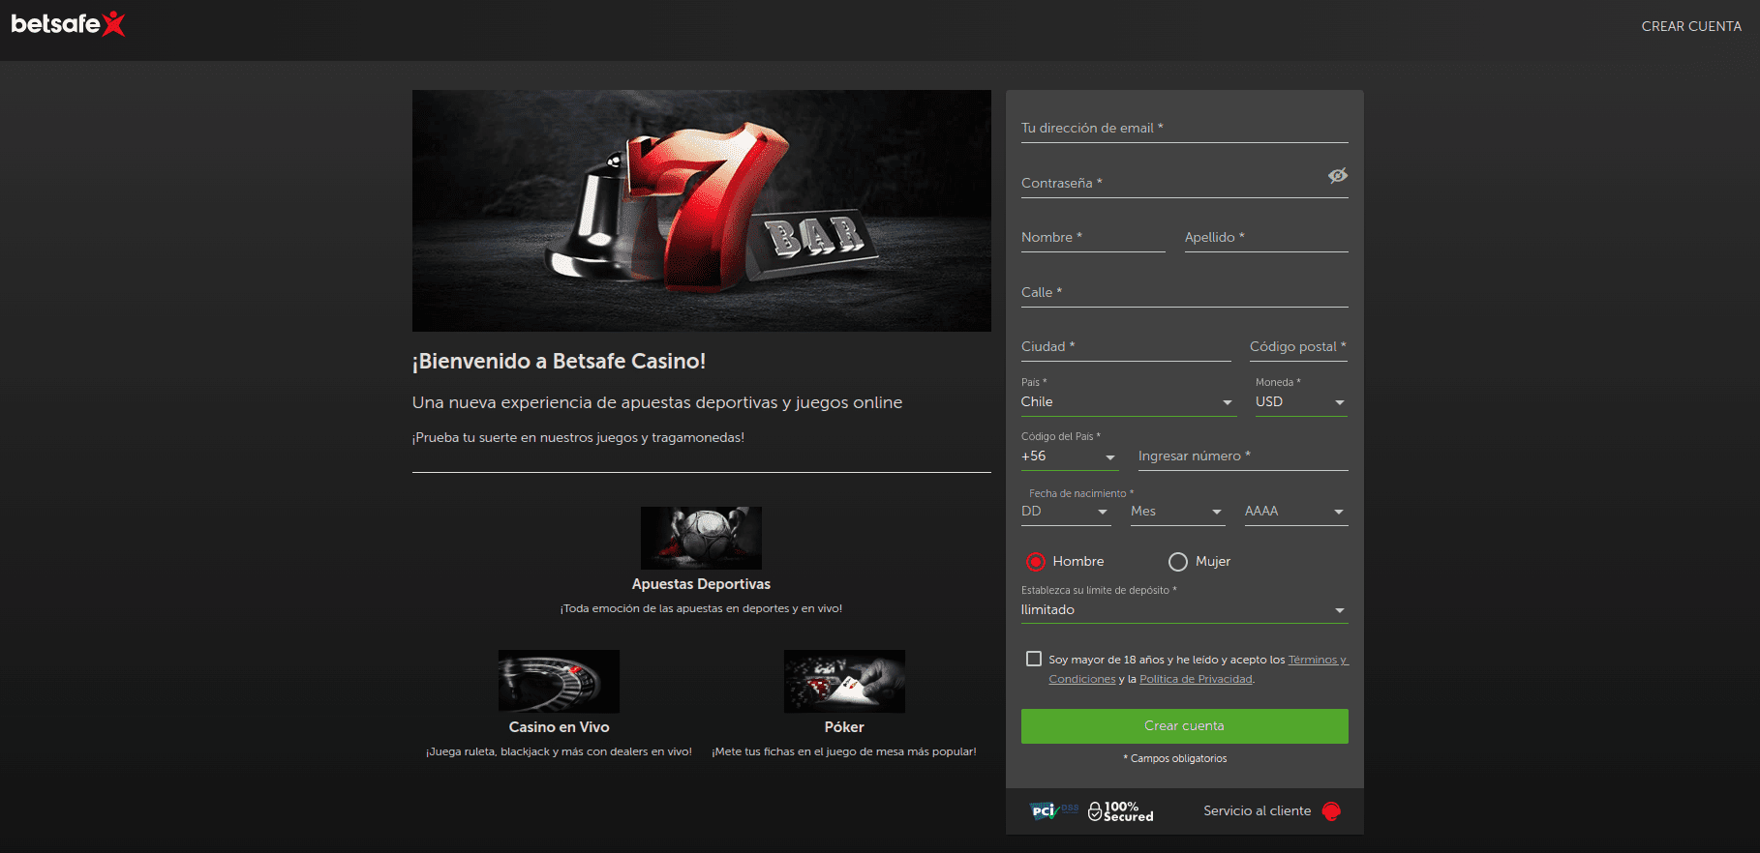
Task: Select the Mujer radio button
Action: coord(1178,562)
